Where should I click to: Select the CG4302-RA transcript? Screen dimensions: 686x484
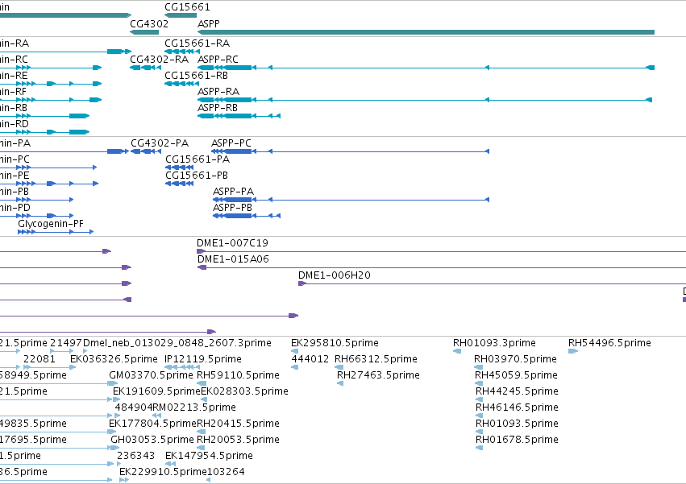point(145,68)
